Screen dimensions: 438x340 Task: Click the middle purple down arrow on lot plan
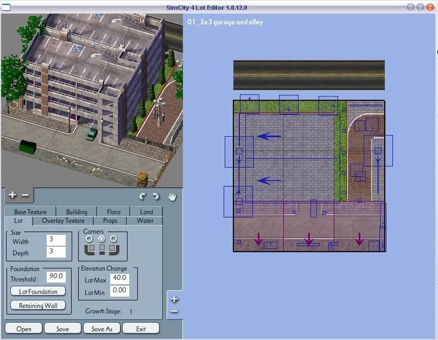point(309,239)
